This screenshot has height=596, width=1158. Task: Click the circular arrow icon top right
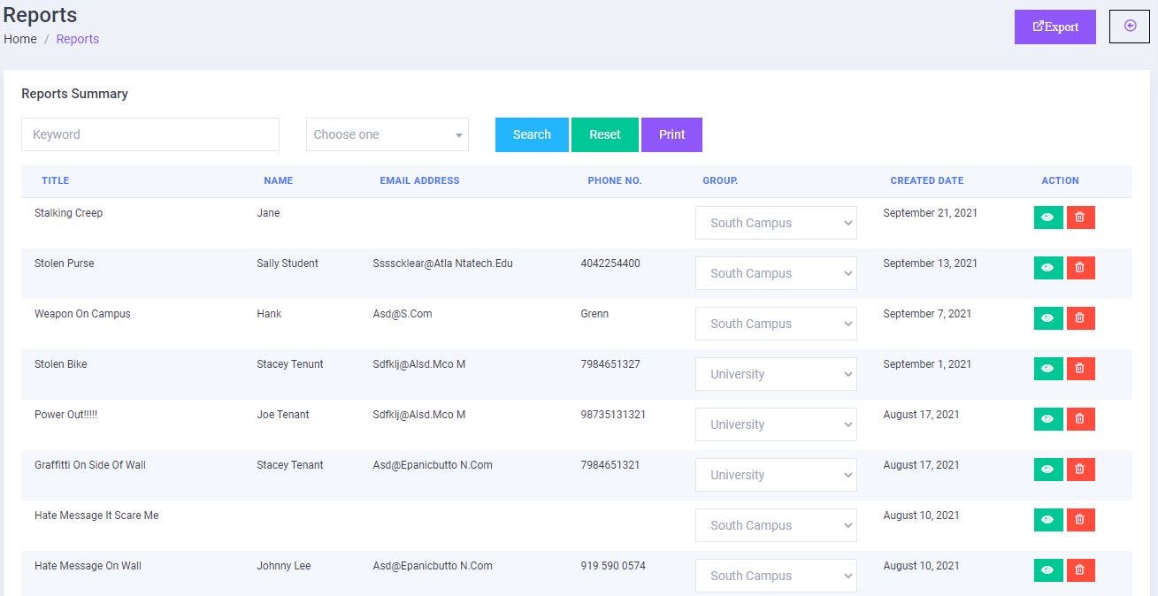(x=1129, y=27)
